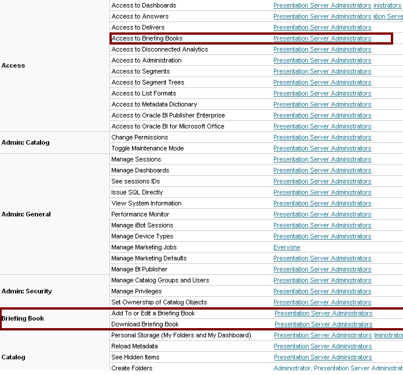The width and height of the screenshot is (403, 375).
Task: Open permissions link for Issue SQL Directly
Action: pyautogui.click(x=323, y=192)
